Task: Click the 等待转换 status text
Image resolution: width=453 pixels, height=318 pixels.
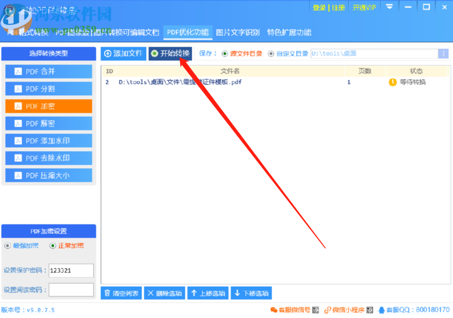Action: 413,82
